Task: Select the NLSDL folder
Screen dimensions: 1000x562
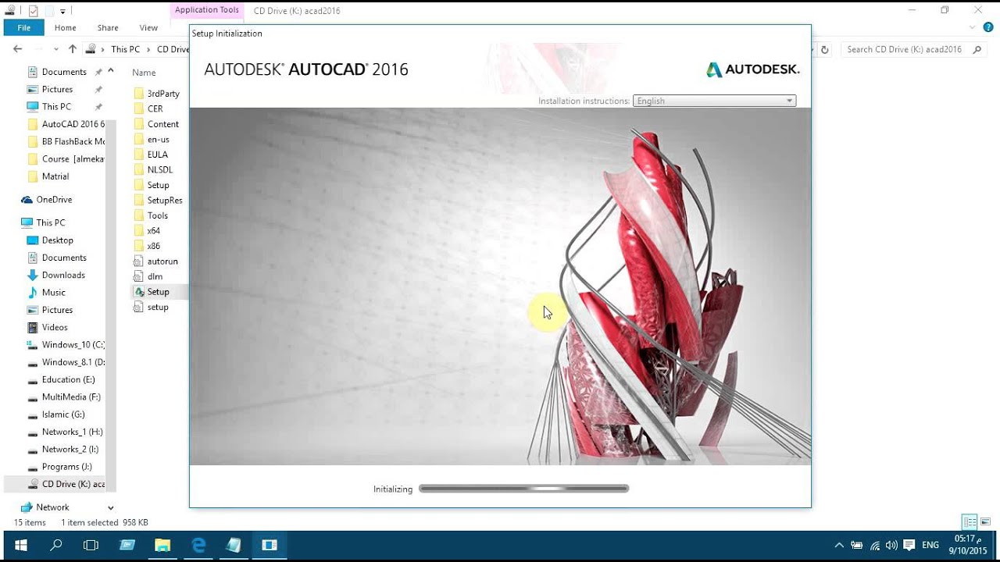Action: pyautogui.click(x=153, y=169)
